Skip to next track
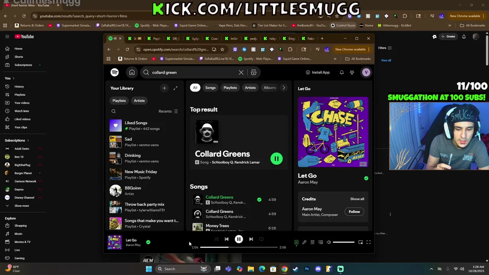The image size is (489, 275). pyautogui.click(x=251, y=239)
